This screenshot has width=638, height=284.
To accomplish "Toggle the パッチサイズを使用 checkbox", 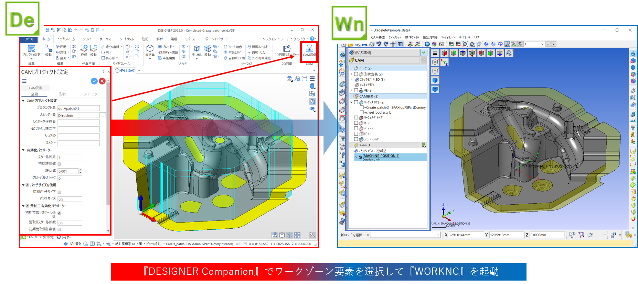I will click(x=27, y=185).
